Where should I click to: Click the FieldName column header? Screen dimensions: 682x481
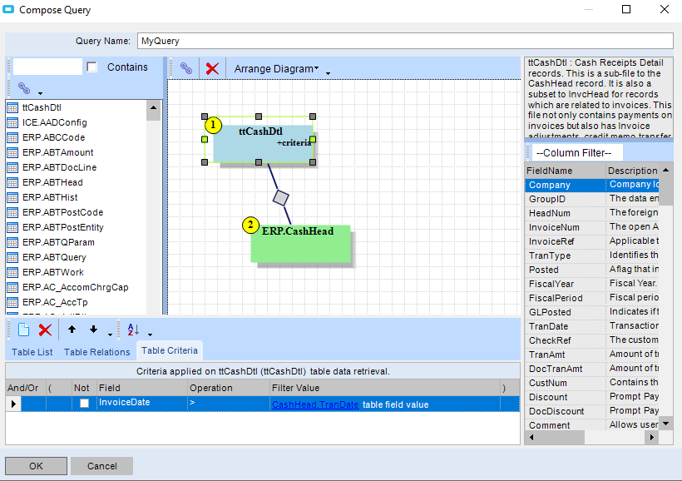565,171
